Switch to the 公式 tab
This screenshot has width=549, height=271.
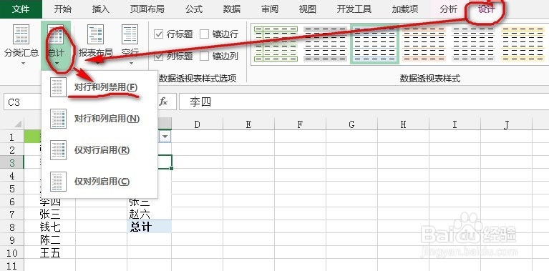[x=194, y=9]
